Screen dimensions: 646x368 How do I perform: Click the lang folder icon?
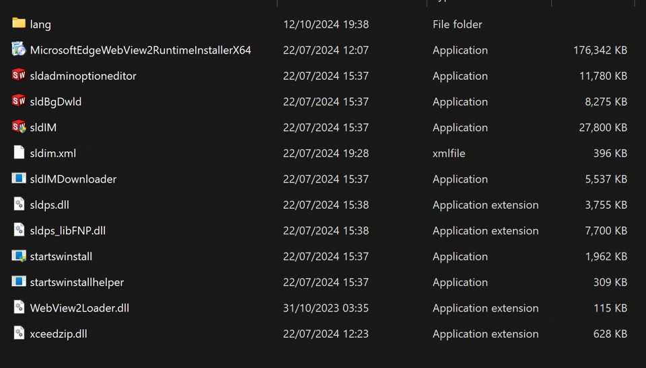coord(19,24)
